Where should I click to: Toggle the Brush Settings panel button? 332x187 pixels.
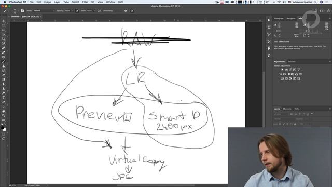(22, 11)
